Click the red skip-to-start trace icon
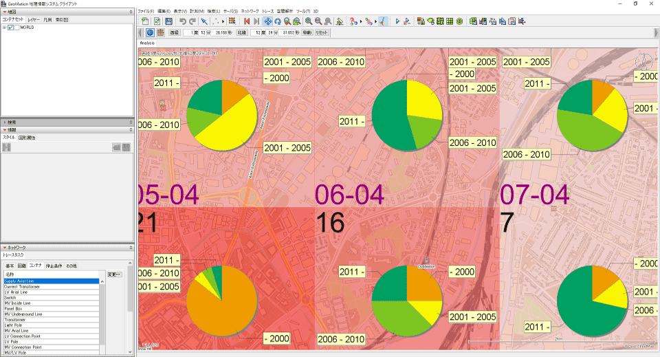 point(247,21)
